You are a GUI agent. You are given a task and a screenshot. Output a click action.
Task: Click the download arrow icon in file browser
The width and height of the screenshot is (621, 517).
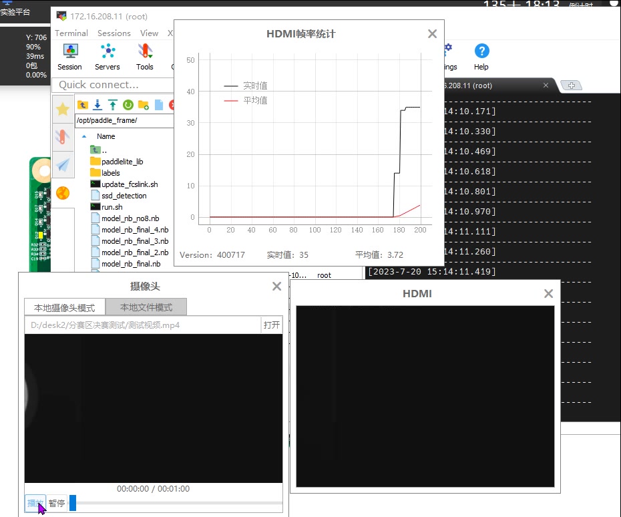click(x=97, y=104)
